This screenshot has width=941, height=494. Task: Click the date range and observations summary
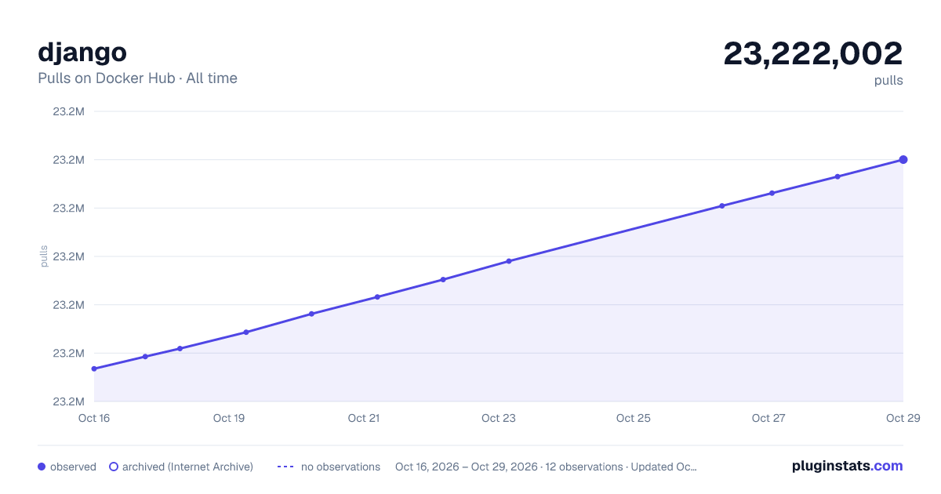(x=546, y=467)
